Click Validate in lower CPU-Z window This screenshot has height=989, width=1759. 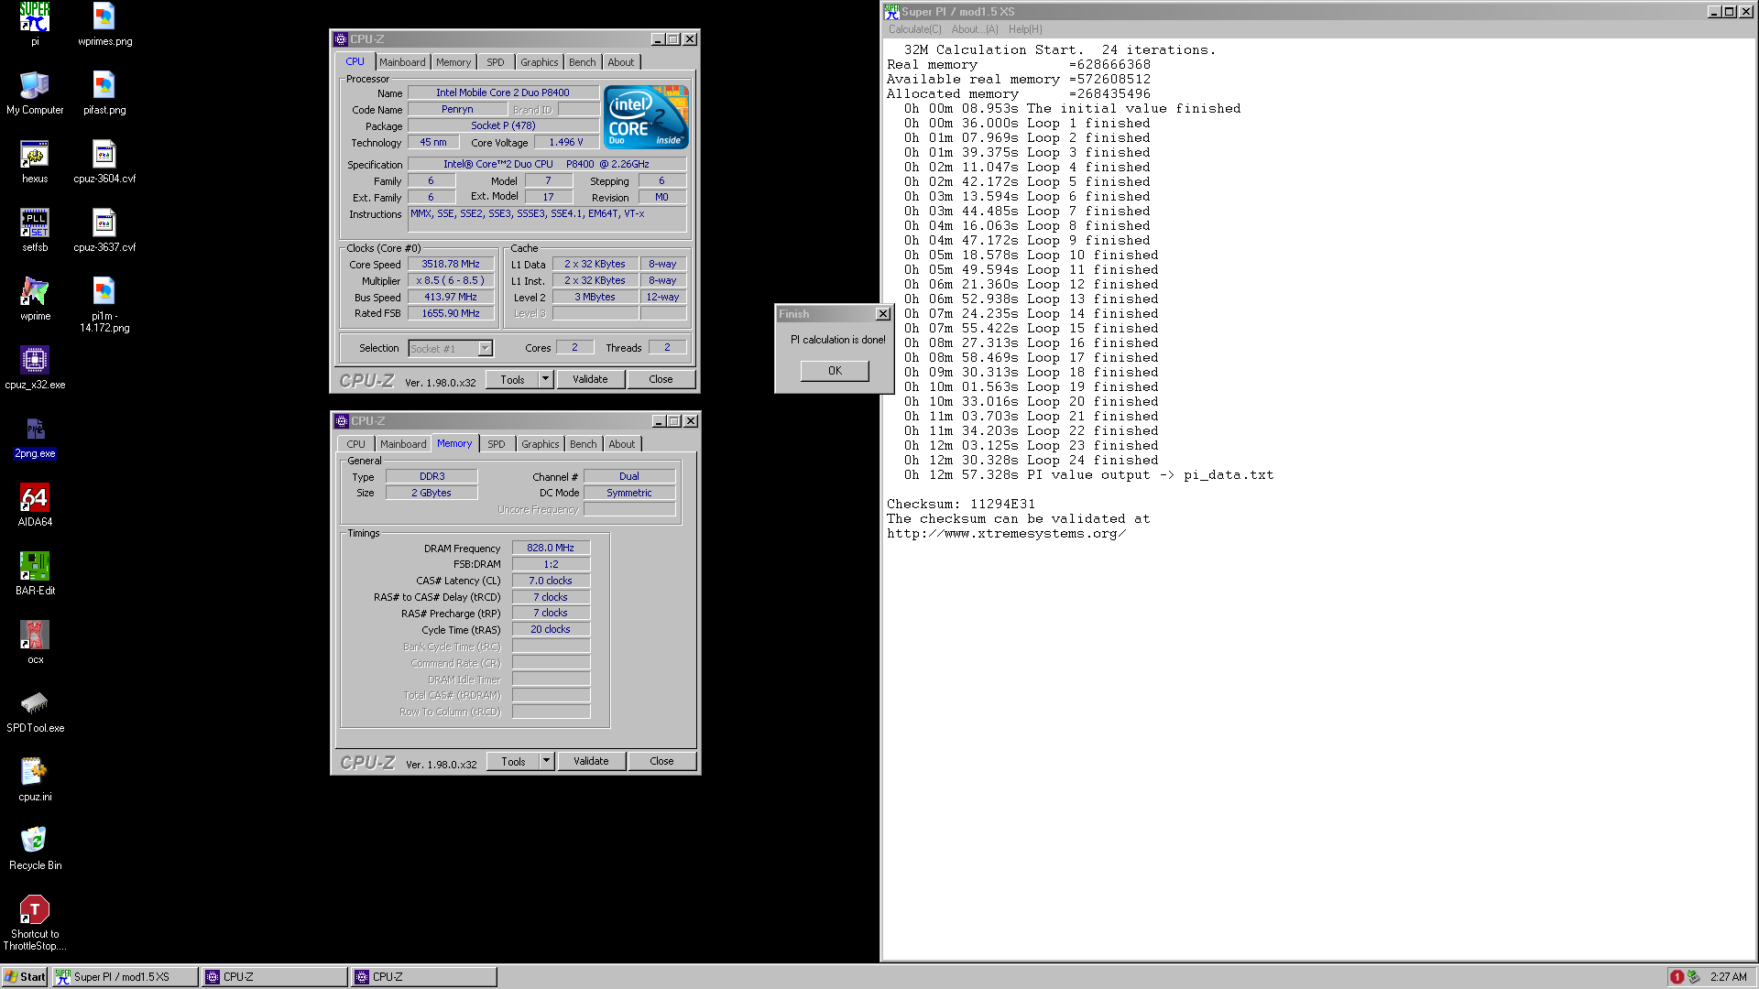point(591,761)
